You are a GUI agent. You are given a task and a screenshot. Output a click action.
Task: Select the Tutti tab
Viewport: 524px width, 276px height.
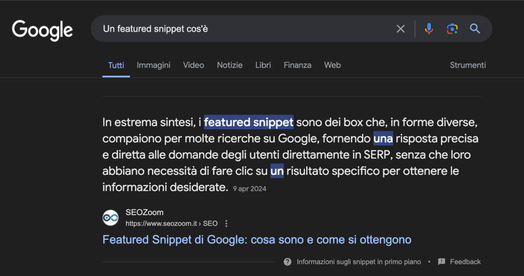[116, 65]
